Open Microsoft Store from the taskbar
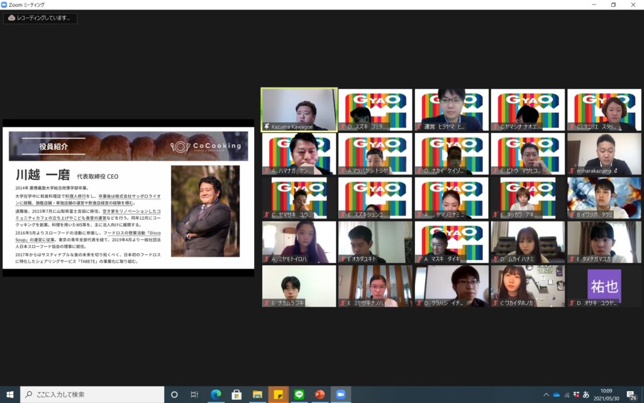This screenshot has width=644, height=403. (x=236, y=394)
